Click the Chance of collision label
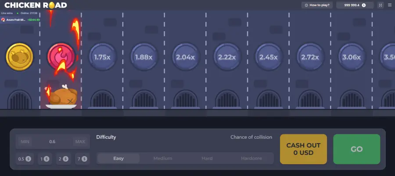395x176 pixels. (251, 137)
